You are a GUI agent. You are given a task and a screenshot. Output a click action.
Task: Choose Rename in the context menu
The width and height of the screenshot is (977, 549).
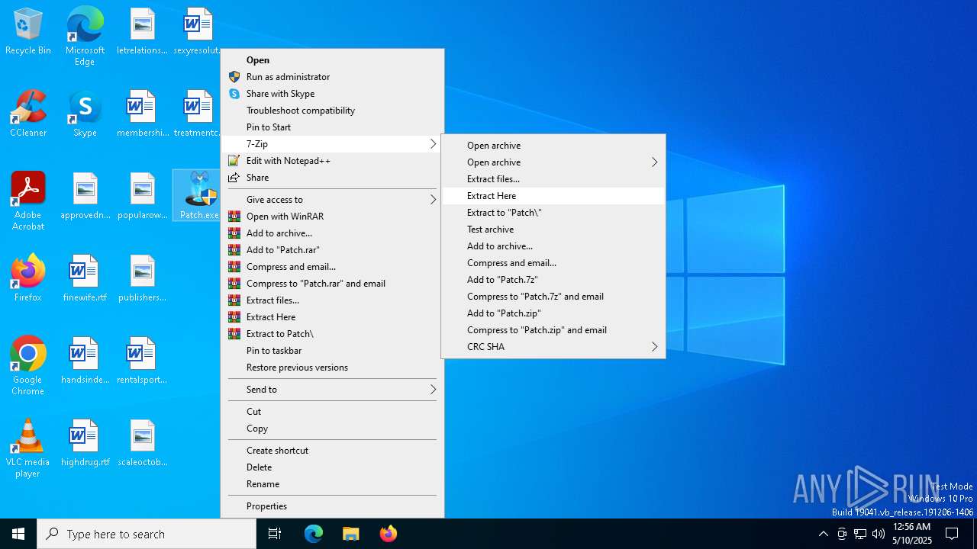click(x=332, y=484)
